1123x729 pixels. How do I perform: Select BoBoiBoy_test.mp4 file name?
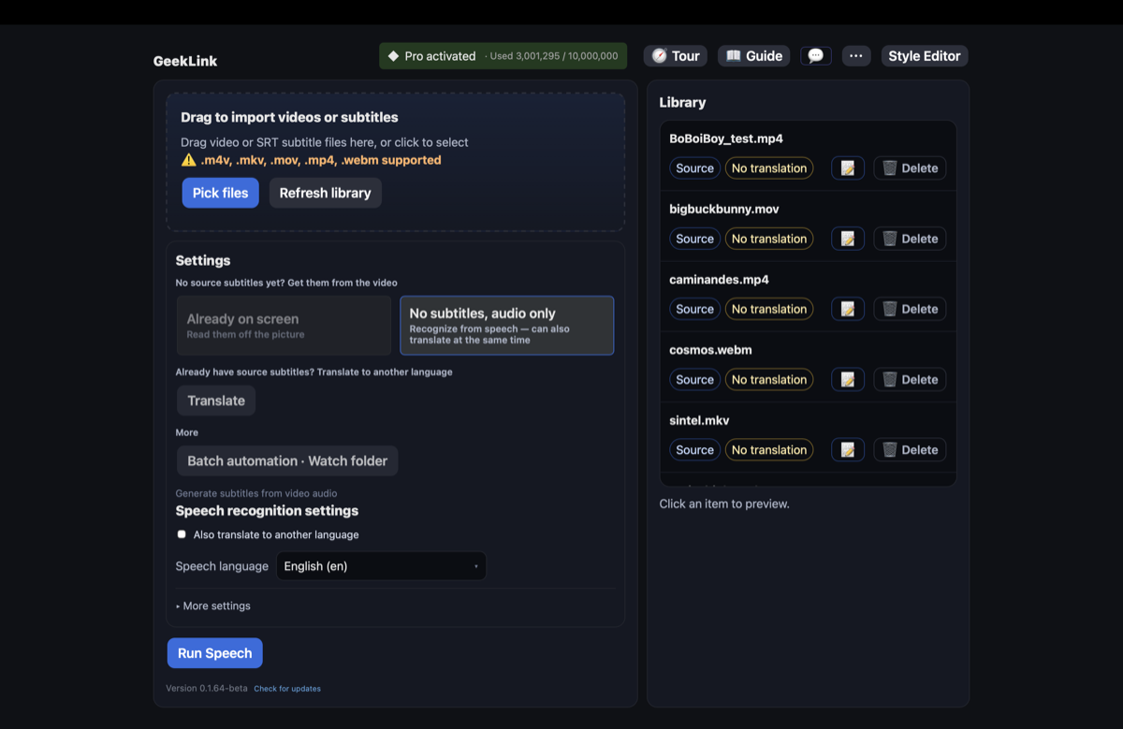point(726,139)
